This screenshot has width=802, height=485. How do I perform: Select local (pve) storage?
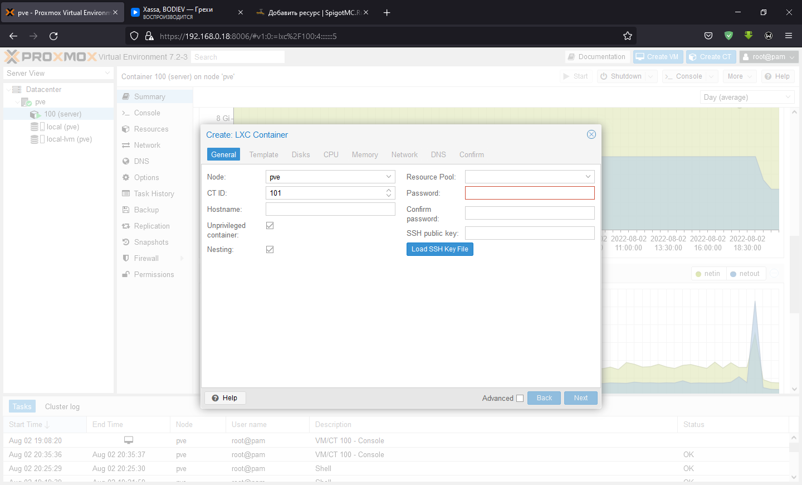(62, 127)
